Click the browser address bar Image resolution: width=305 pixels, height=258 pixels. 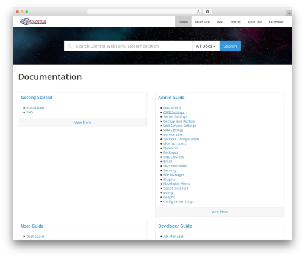point(145,12)
